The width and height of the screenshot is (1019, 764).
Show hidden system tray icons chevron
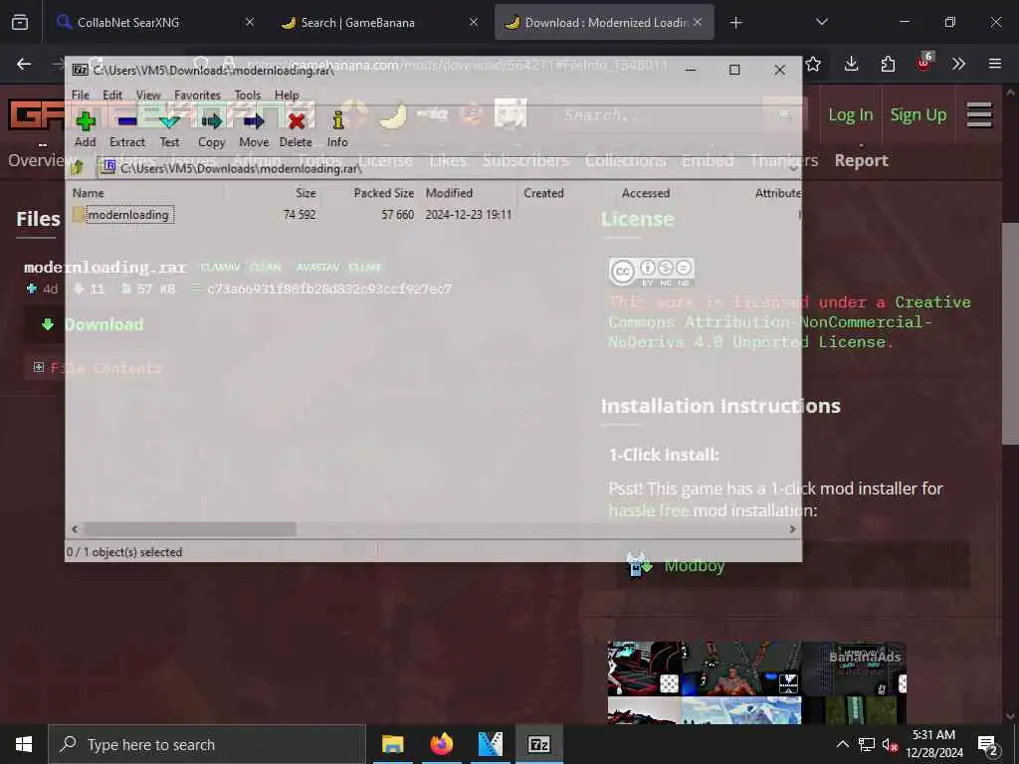coord(842,744)
